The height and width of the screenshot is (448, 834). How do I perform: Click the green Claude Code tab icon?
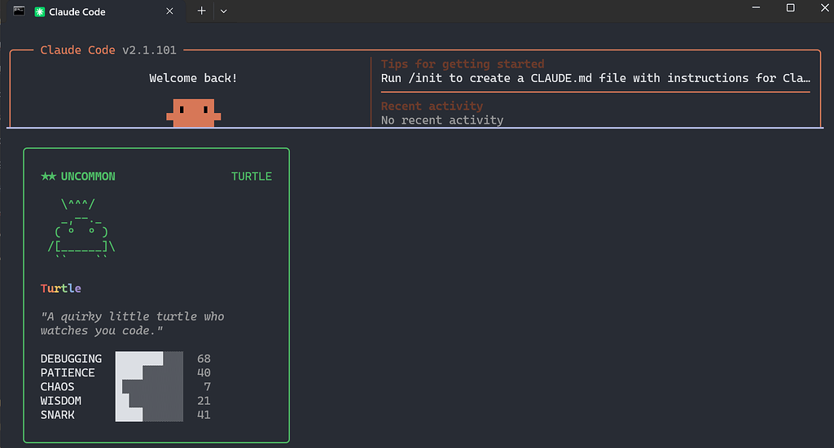click(39, 11)
